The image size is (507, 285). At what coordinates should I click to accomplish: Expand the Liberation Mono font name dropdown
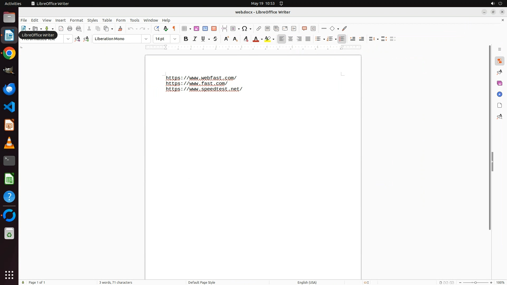point(146,39)
